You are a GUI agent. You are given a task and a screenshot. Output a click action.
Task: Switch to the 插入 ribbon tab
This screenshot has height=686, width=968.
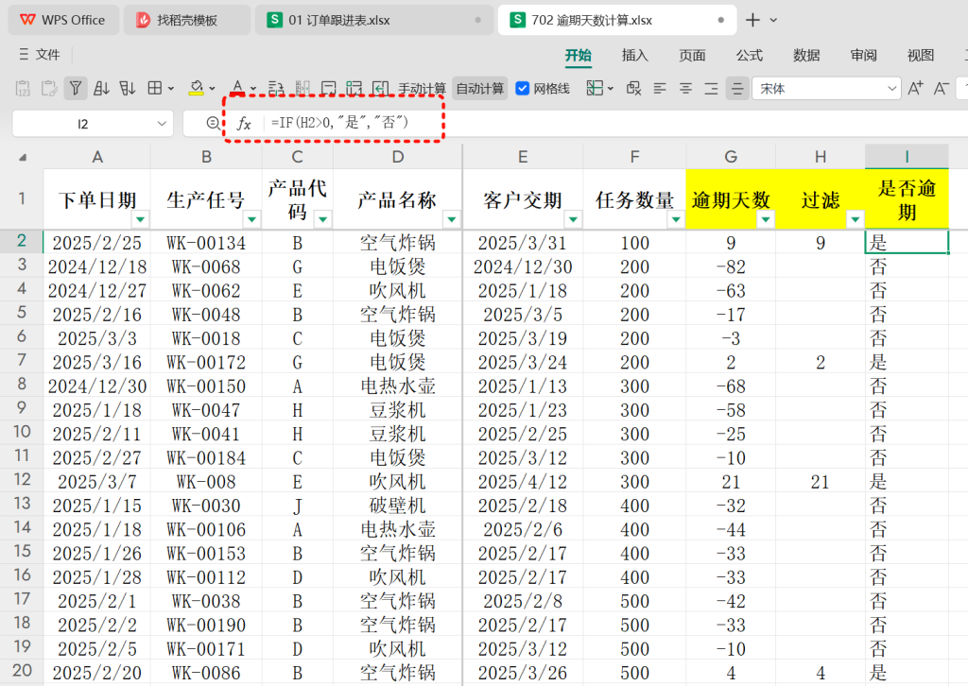pyautogui.click(x=635, y=56)
